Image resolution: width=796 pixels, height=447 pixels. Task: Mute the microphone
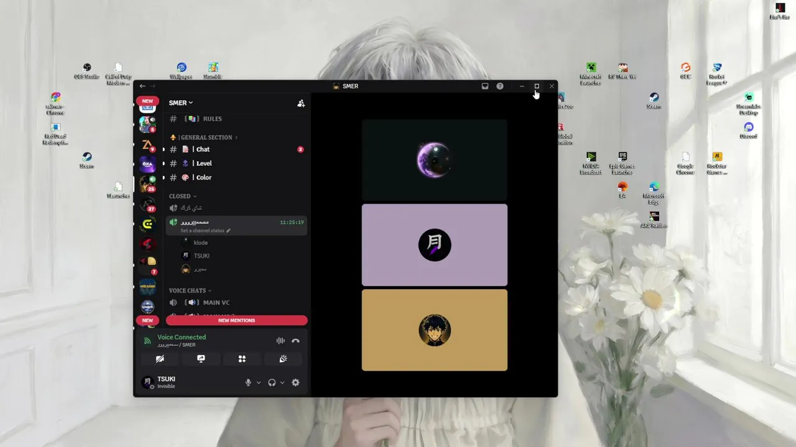[x=248, y=382]
